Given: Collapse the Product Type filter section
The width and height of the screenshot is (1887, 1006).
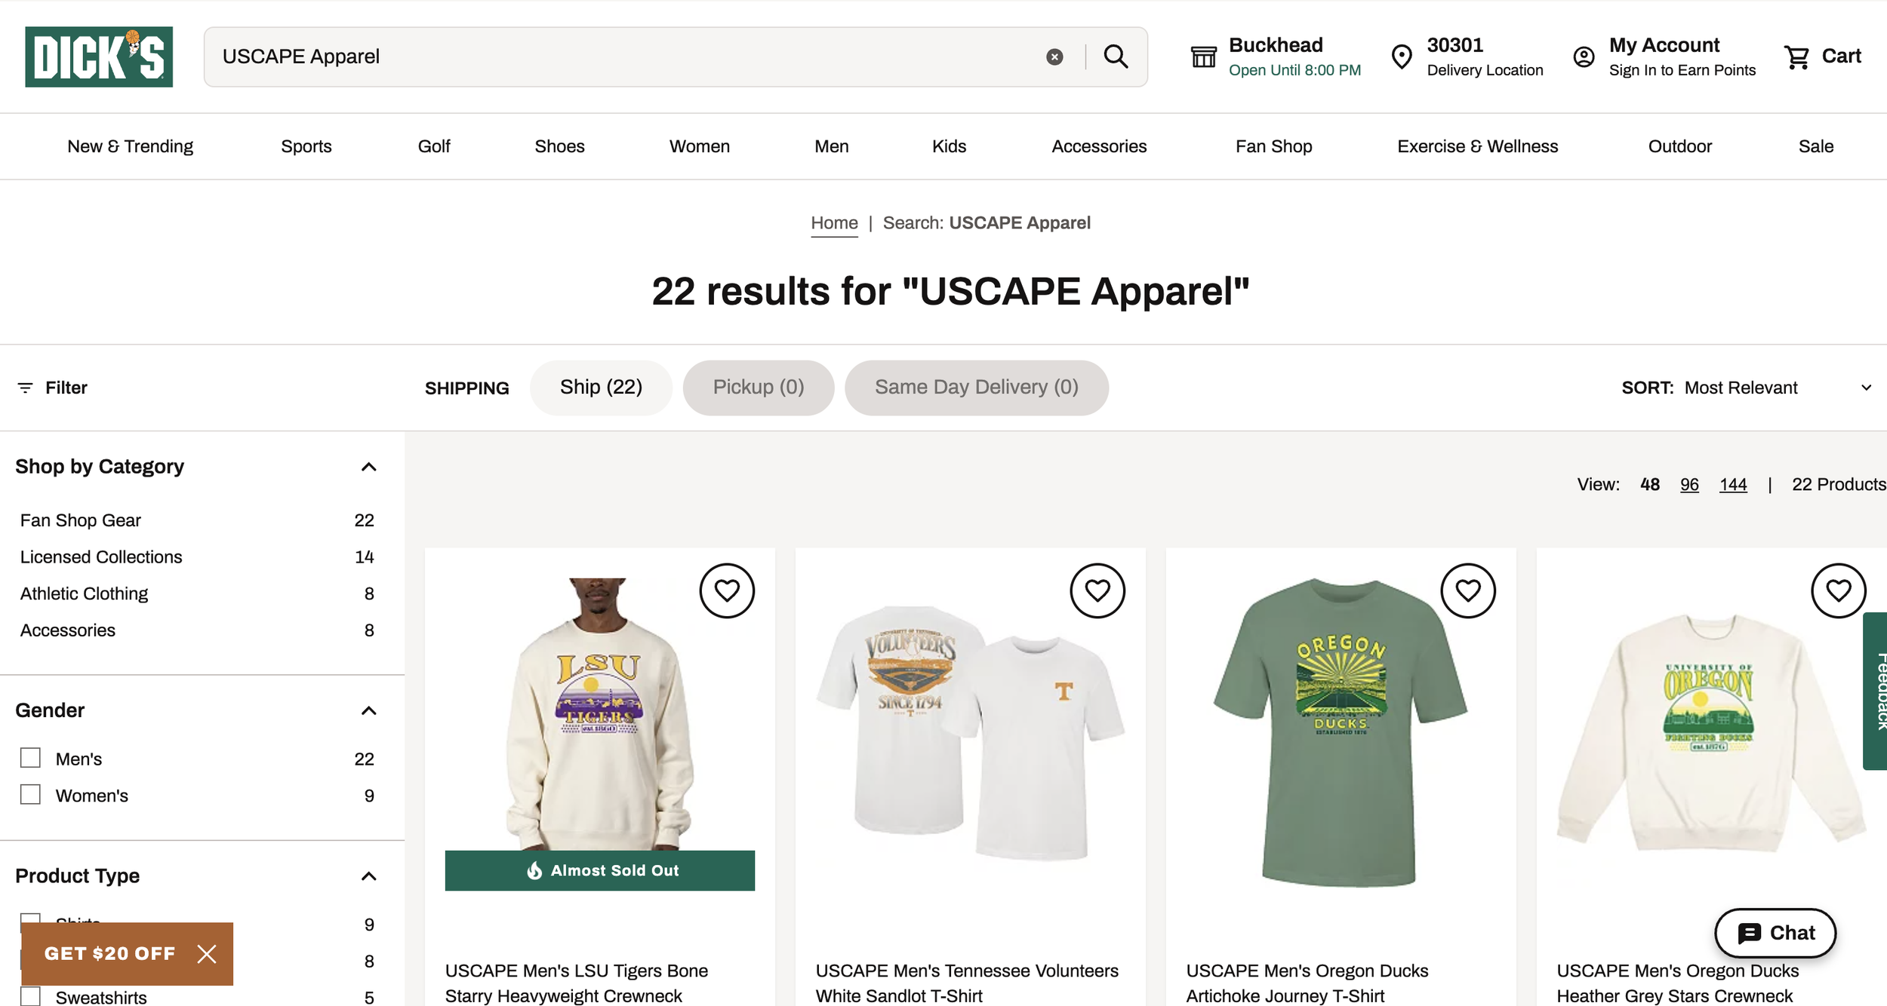Looking at the screenshot, I should (368, 876).
